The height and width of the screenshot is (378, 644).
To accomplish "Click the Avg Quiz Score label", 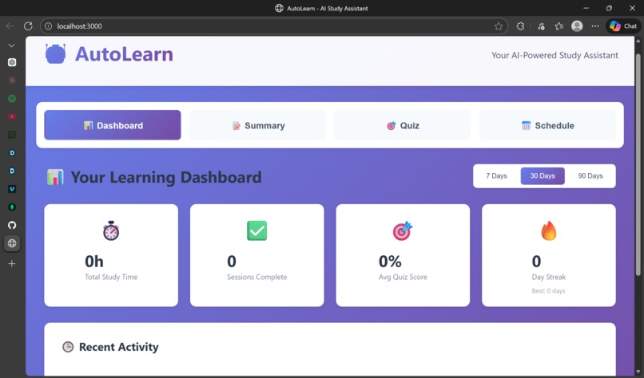I will tap(403, 278).
